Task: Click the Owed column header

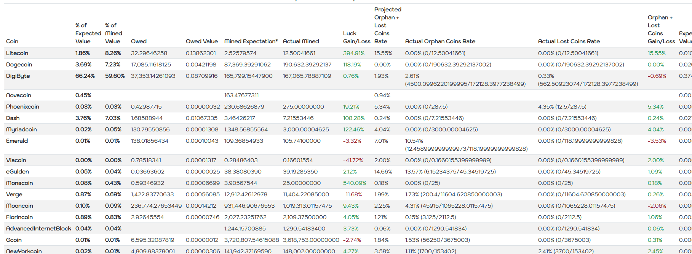Action: (139, 41)
